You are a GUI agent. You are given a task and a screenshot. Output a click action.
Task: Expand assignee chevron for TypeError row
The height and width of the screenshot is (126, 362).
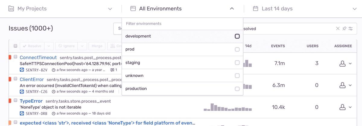tap(350, 107)
